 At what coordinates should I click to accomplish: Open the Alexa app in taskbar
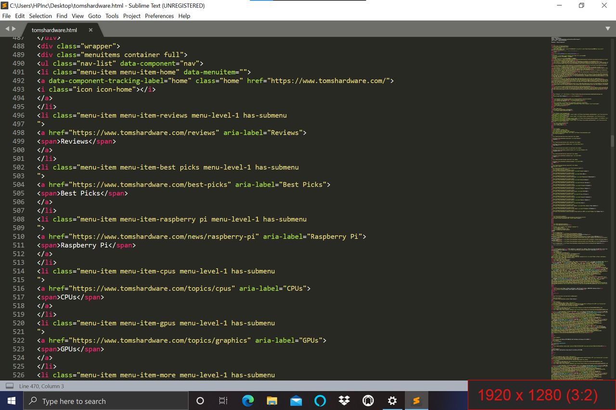[320, 401]
